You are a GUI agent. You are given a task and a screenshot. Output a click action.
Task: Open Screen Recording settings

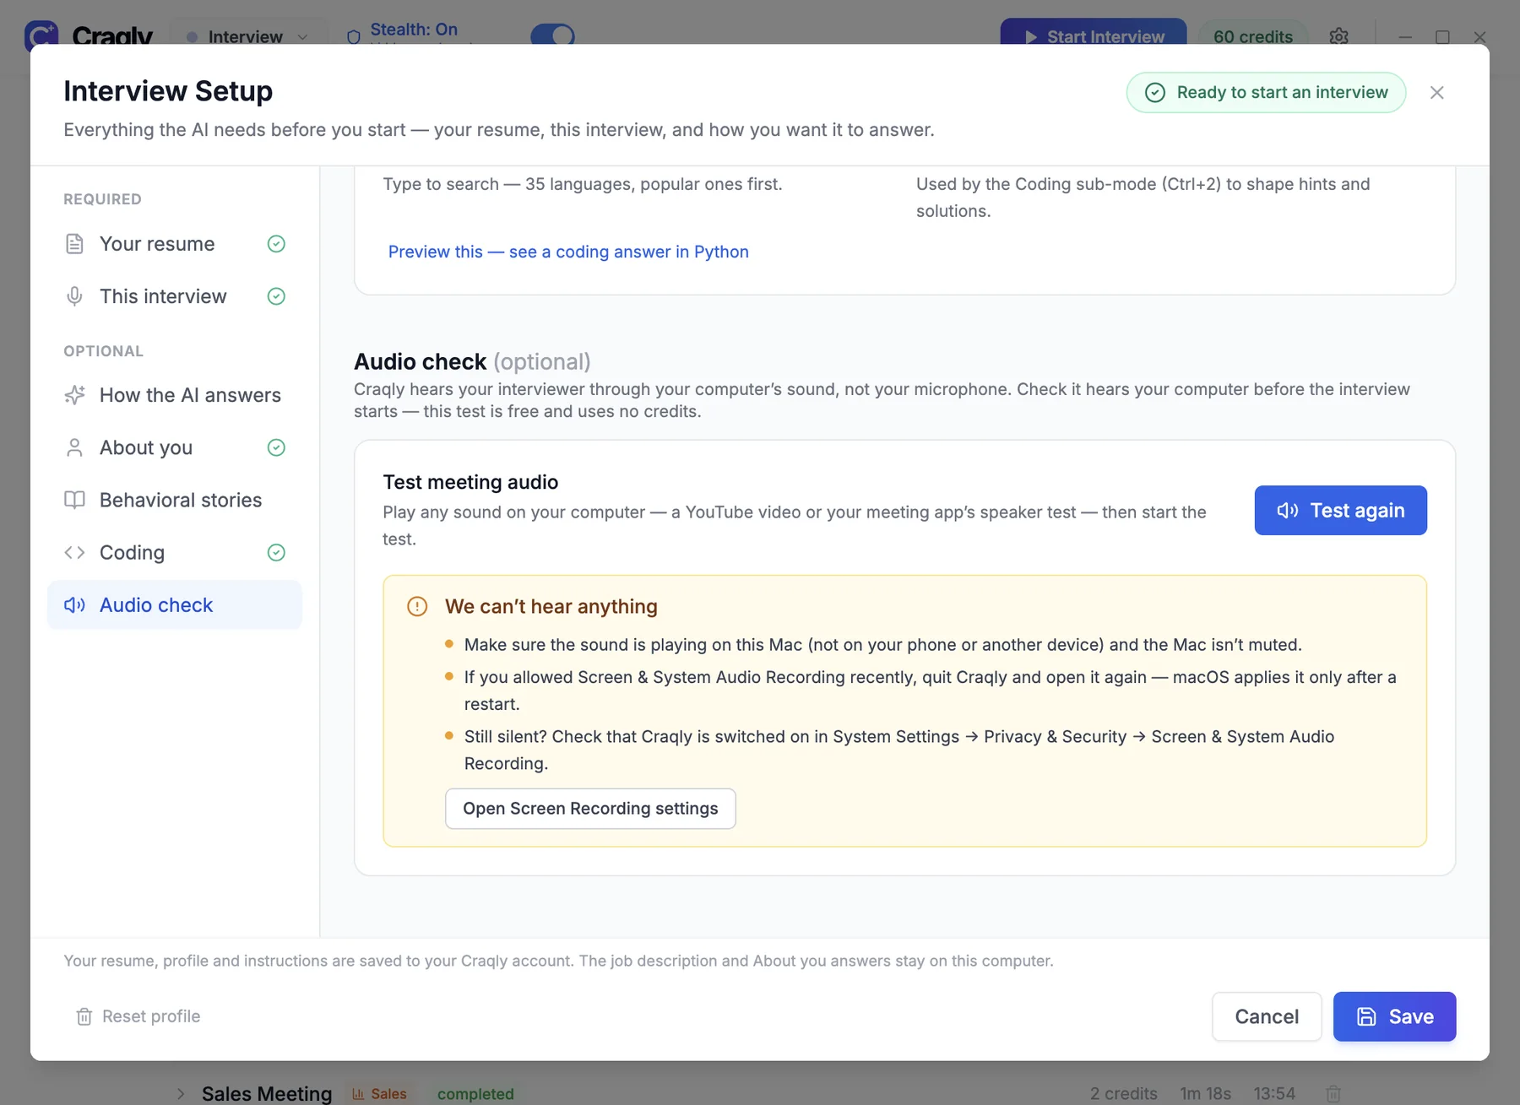tap(590, 809)
